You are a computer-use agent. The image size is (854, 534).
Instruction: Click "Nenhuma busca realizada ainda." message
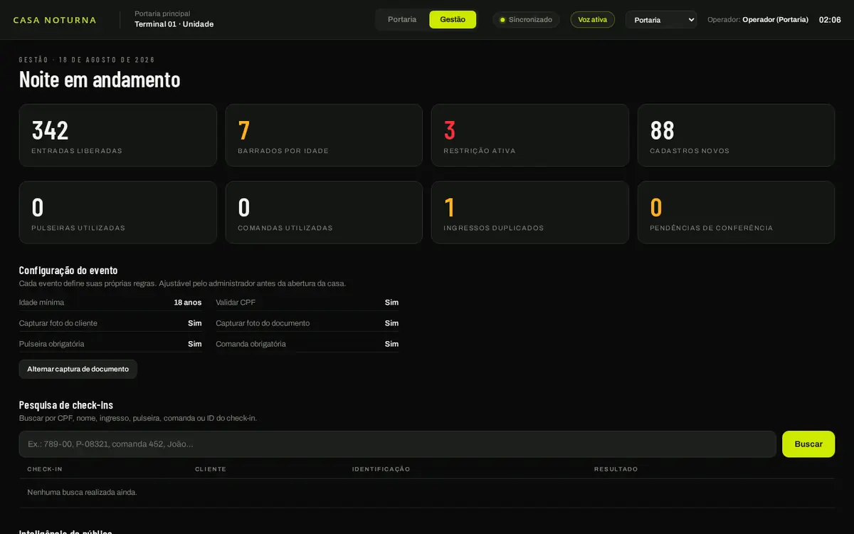pos(82,492)
